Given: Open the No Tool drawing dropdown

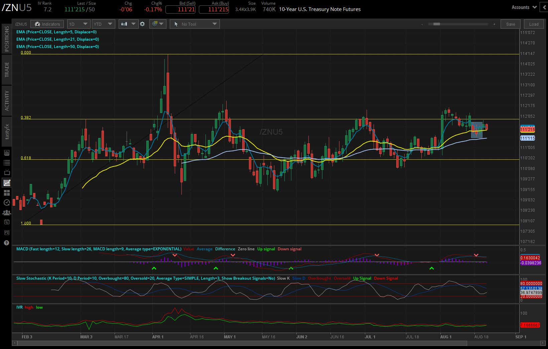Looking at the screenshot, I should [x=194, y=24].
